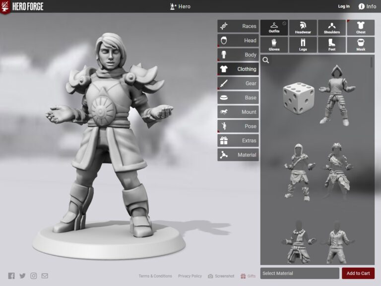Click the search magnifier icon
The image size is (381, 286).
[266, 60]
